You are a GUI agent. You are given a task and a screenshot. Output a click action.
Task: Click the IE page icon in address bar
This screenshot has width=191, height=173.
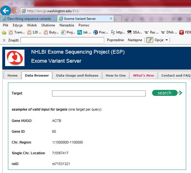click(x=24, y=11)
